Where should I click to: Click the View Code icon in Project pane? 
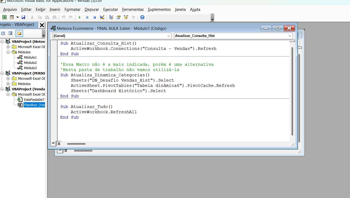[x=3, y=33]
